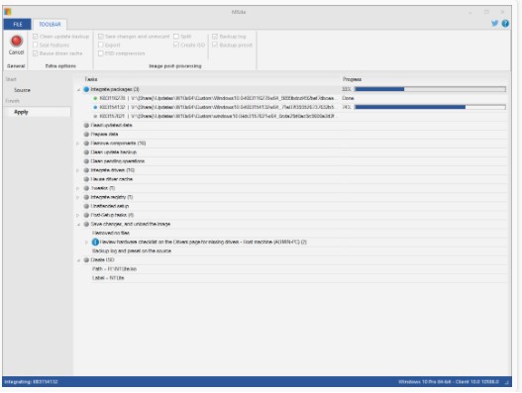
Task: Click the status icon of Integrate registry
Action: (86, 197)
